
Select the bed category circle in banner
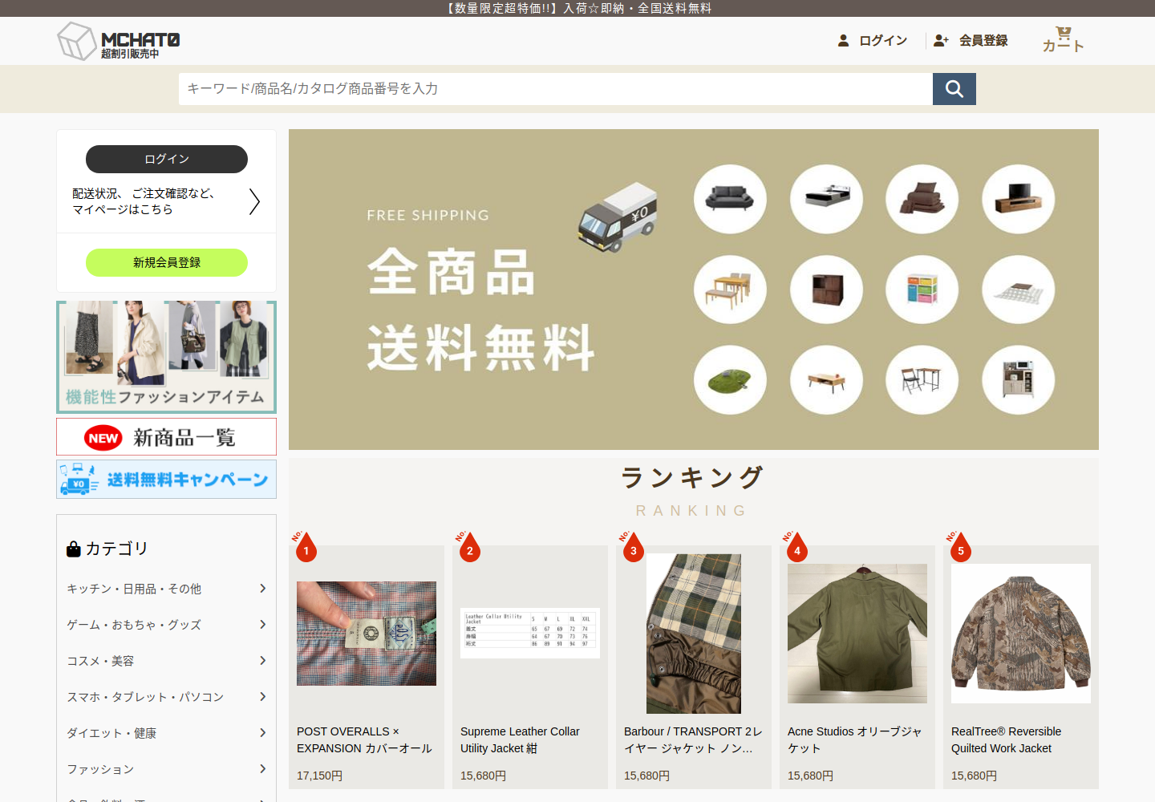click(826, 199)
